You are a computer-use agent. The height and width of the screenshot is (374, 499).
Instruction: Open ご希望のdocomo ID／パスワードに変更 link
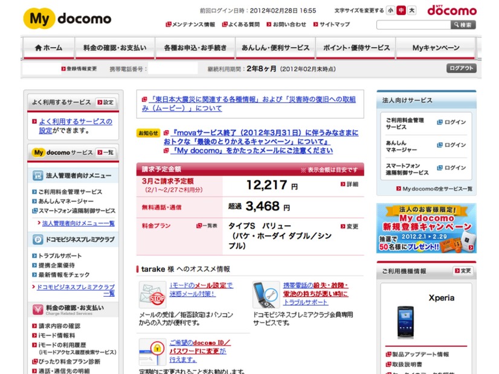[200, 351]
